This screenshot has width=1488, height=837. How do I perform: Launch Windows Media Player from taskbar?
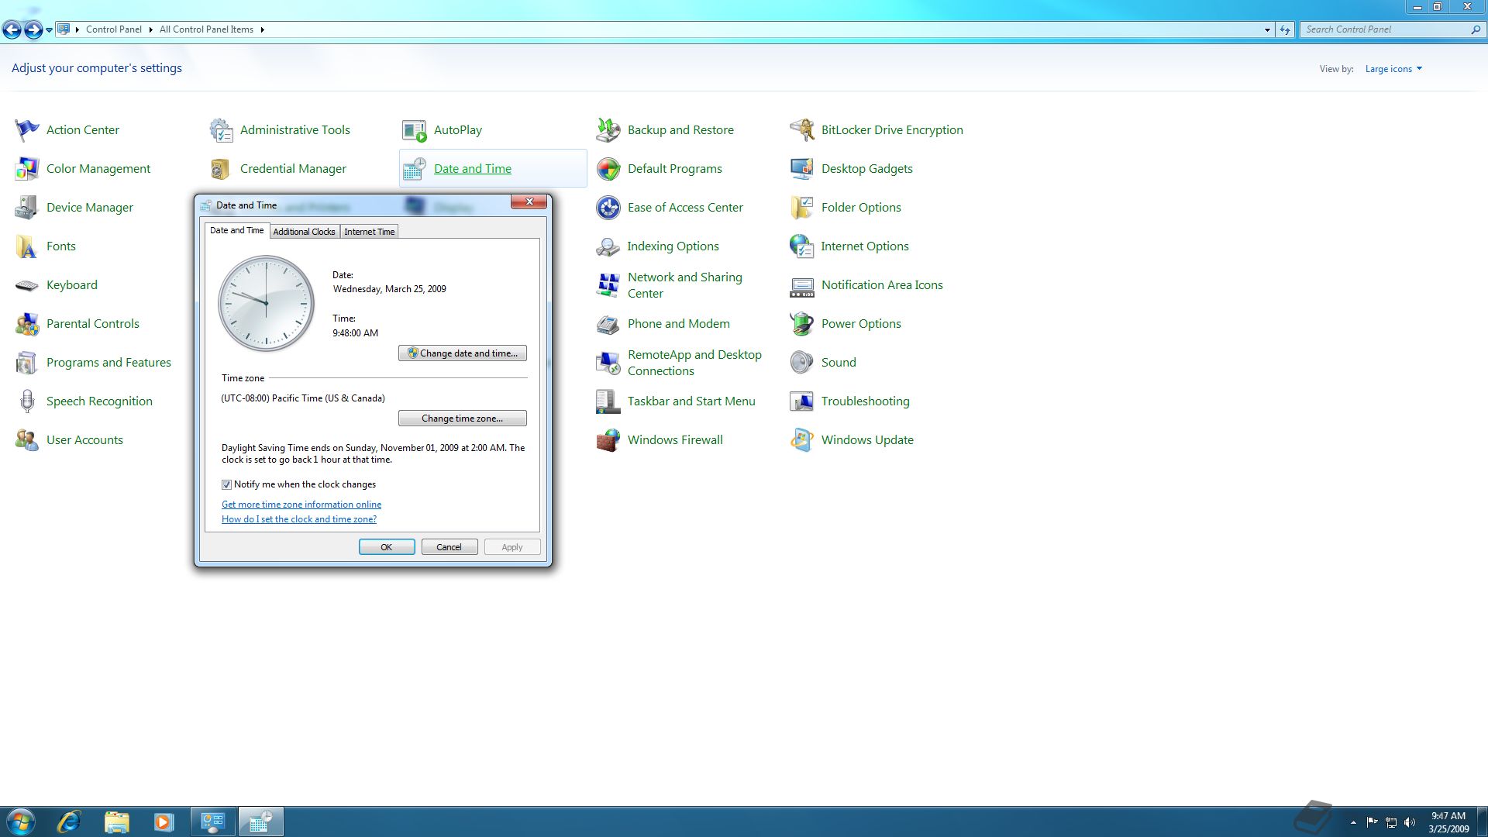pos(164,821)
